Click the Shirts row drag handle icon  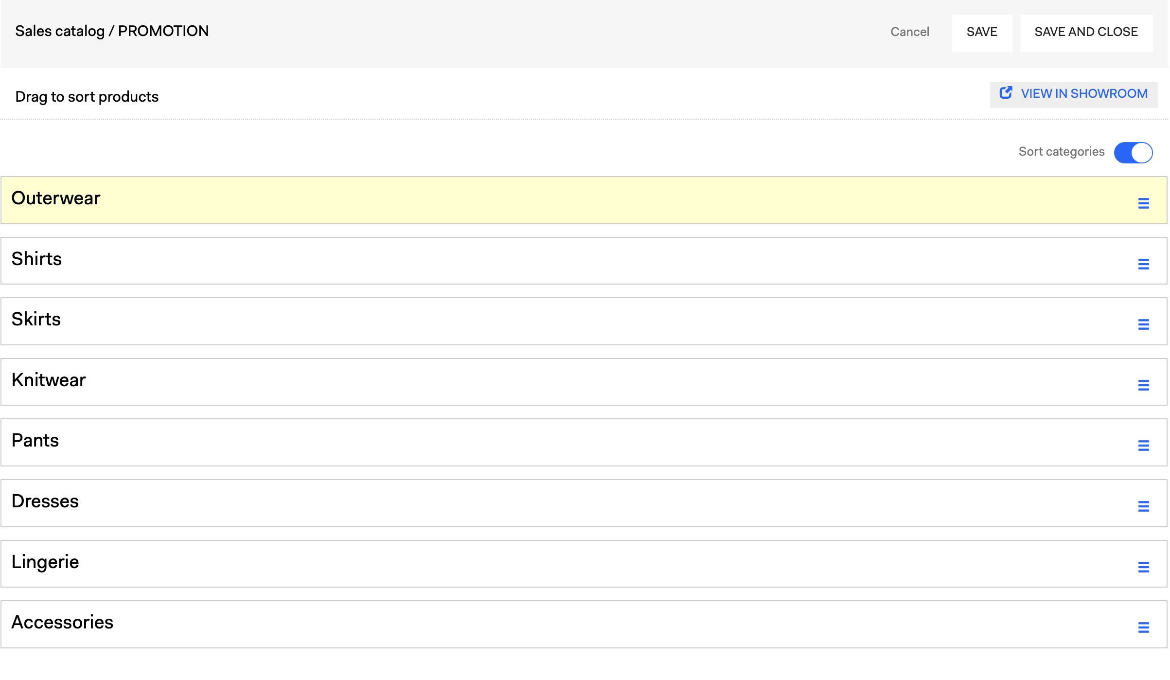tap(1143, 264)
